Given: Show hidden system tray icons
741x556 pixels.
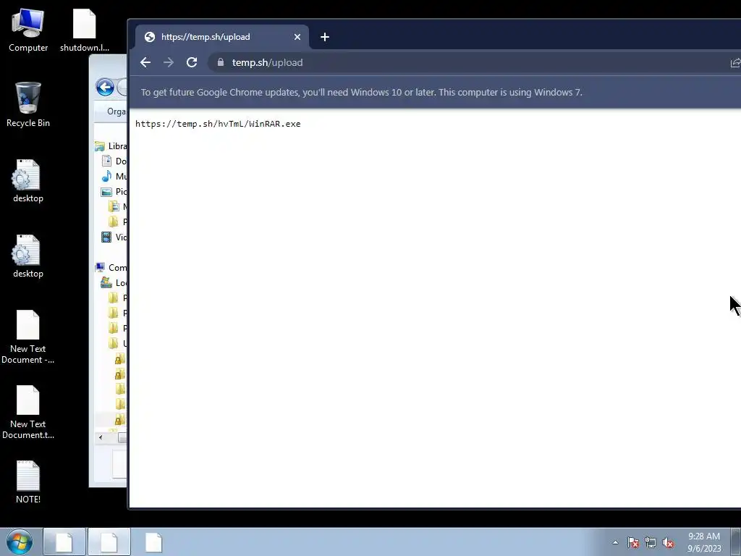Looking at the screenshot, I should (615, 542).
